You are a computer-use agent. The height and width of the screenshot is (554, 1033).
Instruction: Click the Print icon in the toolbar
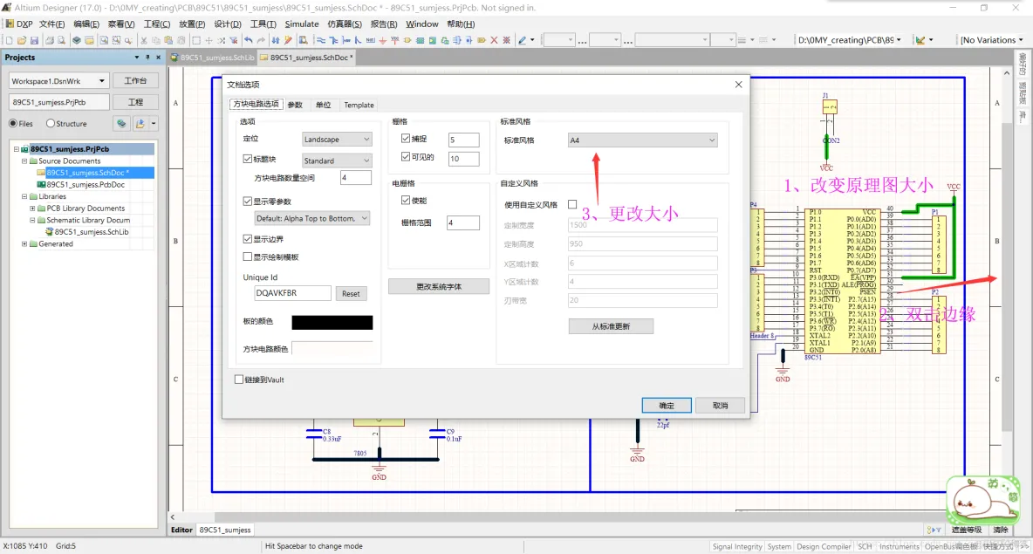[50, 40]
